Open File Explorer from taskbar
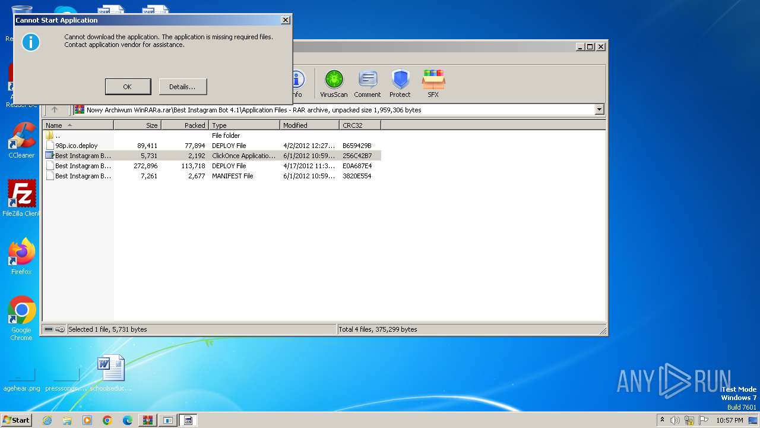 pos(67,420)
